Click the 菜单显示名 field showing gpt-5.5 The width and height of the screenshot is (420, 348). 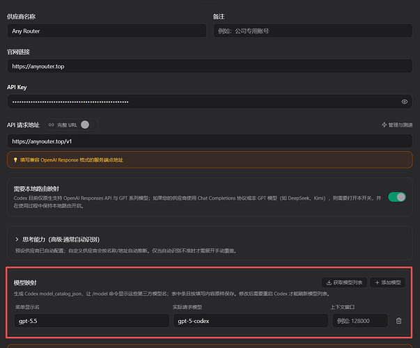(x=92, y=321)
